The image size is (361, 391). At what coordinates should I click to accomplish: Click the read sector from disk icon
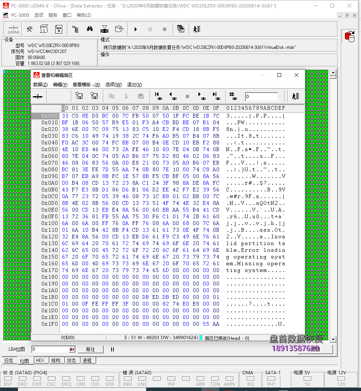(x=79, y=96)
